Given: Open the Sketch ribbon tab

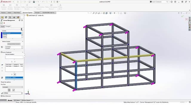Looking at the screenshot, I should click(x=9, y=12).
